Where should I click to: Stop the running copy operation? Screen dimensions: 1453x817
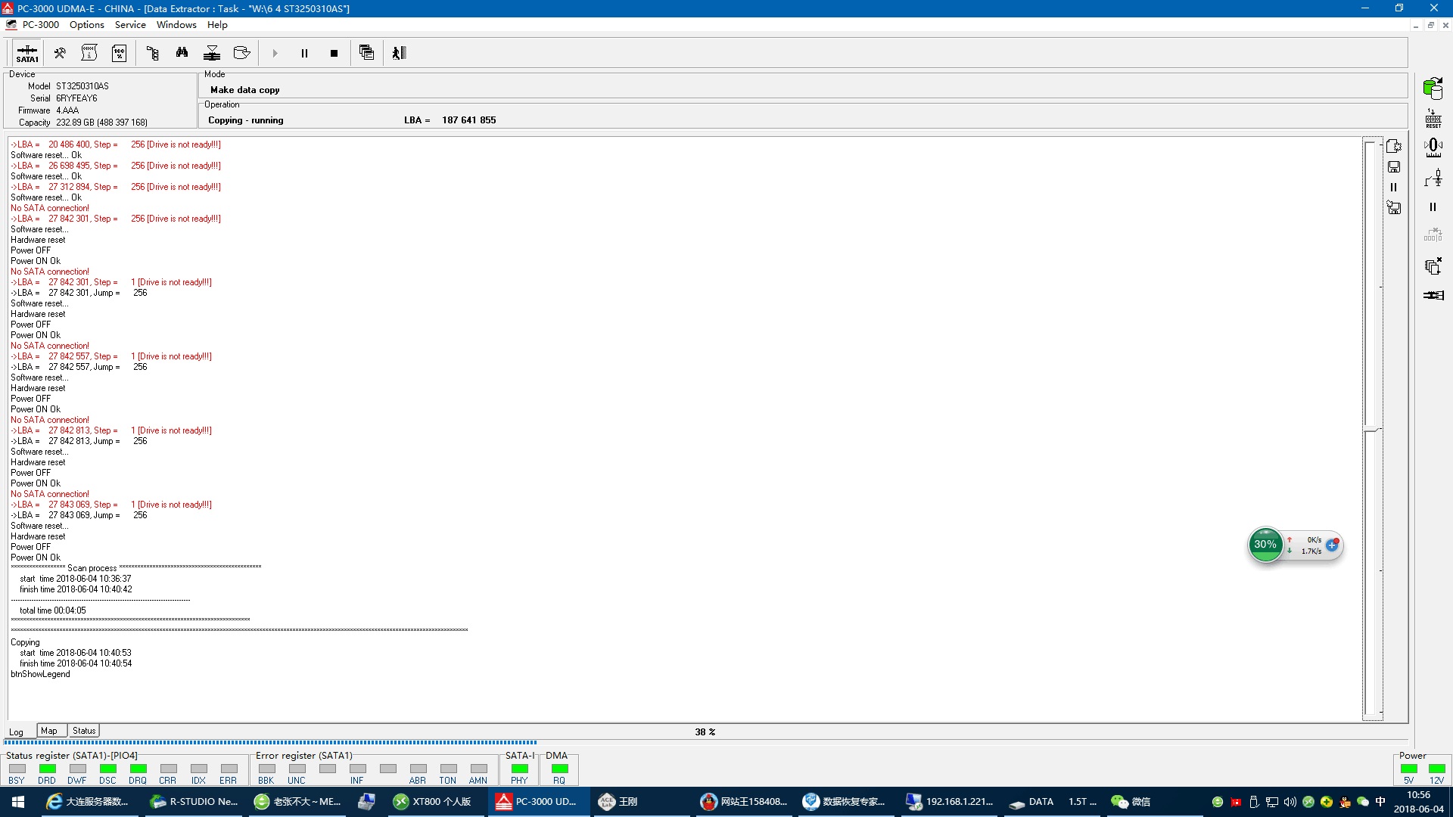click(x=334, y=53)
